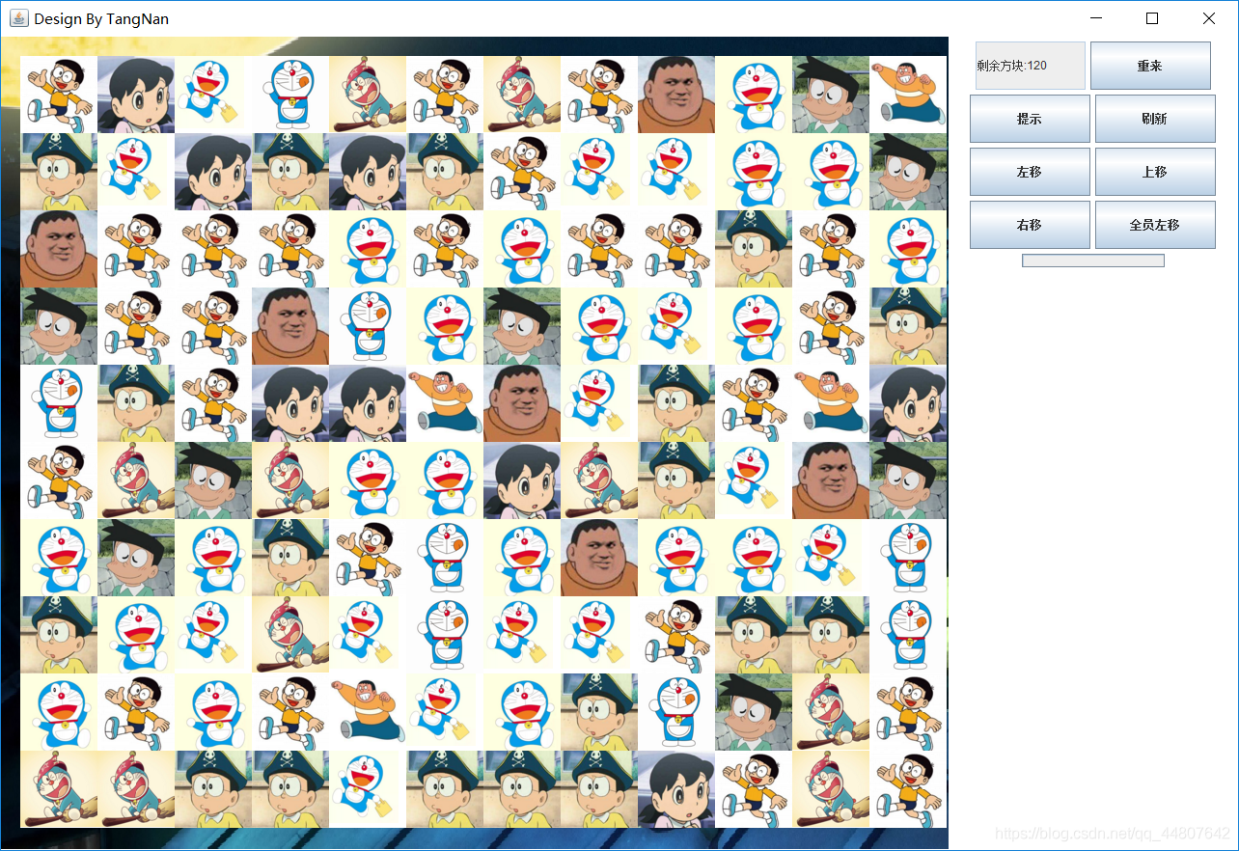Select the Doraemon tile in the bottom row
This screenshot has width=1239, height=851.
[368, 789]
